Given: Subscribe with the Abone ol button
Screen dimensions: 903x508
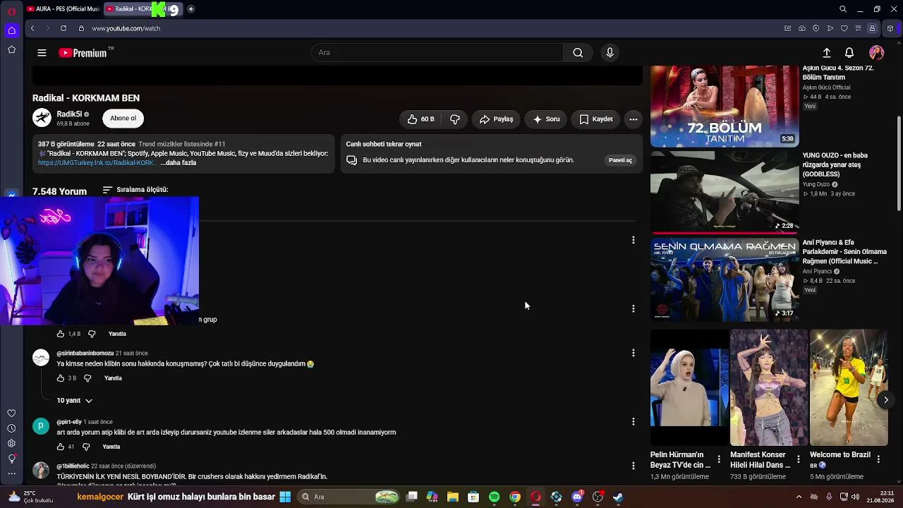Looking at the screenshot, I should tap(123, 119).
